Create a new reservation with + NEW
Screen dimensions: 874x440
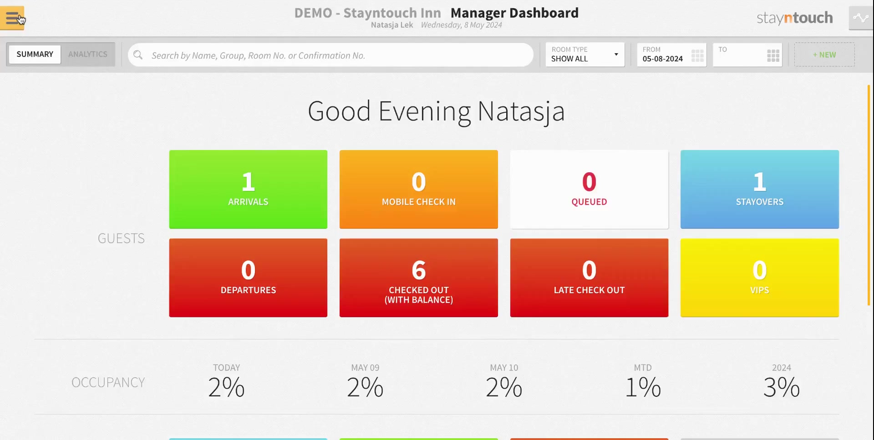[x=824, y=55]
